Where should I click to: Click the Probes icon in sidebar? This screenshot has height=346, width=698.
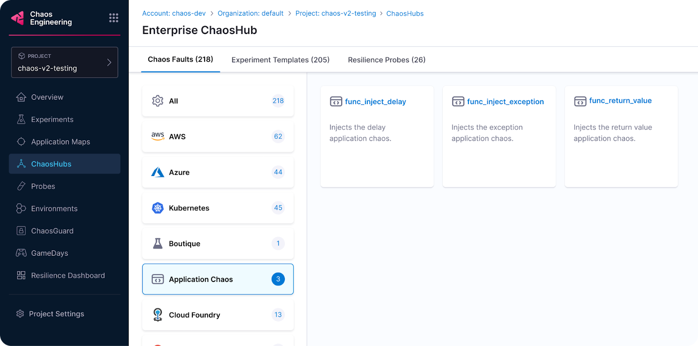[x=21, y=186]
